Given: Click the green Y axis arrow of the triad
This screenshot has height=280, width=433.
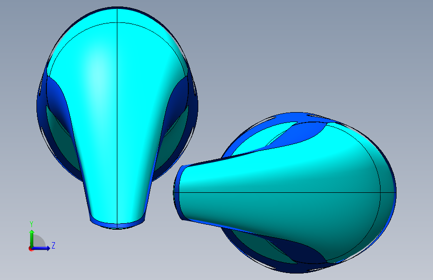Looking at the screenshot, I should click(31, 238).
